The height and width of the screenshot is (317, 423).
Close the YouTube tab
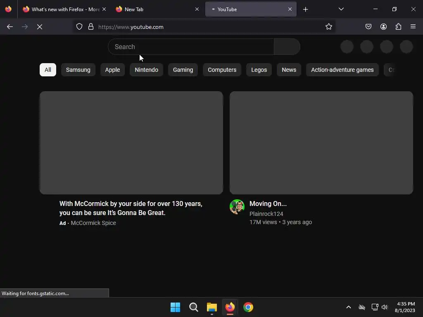click(x=290, y=9)
